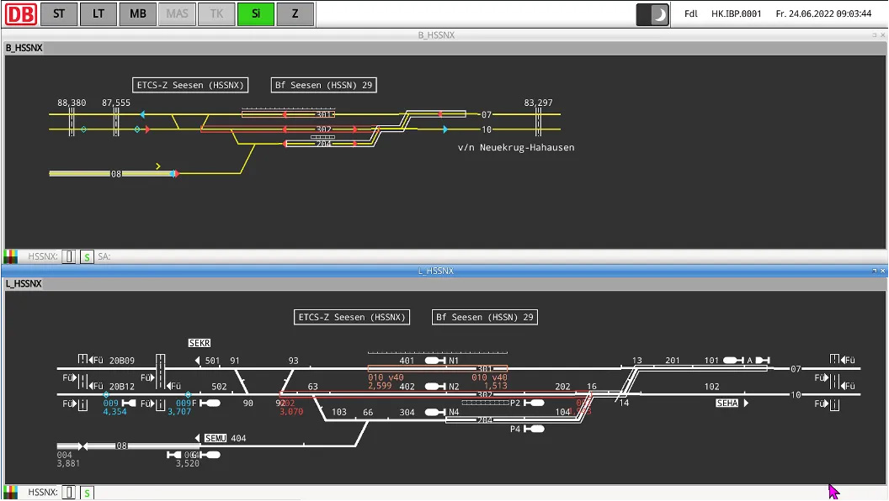
Task: Select signal N4 icon on track 304
Action: [435, 413]
